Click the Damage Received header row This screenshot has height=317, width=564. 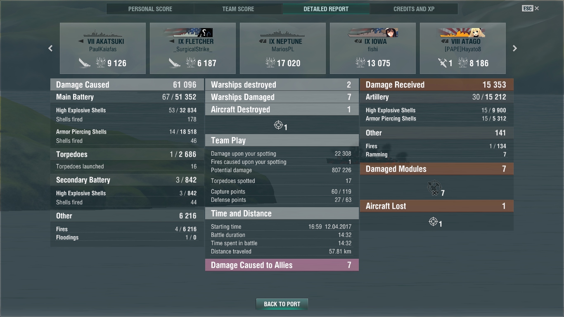coord(437,85)
